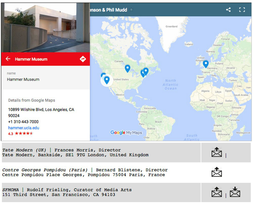
Task: Select the map pin over United Kingdom
Action: pyautogui.click(x=206, y=64)
